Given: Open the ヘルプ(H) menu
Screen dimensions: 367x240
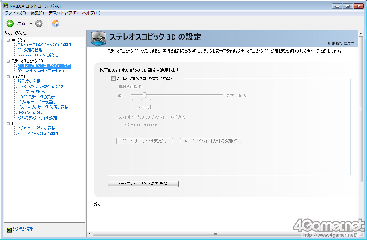Looking at the screenshot, I should 91,13.
